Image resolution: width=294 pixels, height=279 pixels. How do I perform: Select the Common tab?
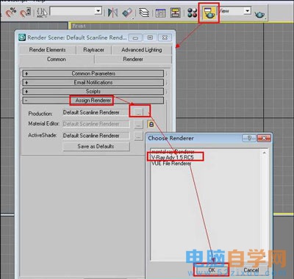(x=57, y=59)
